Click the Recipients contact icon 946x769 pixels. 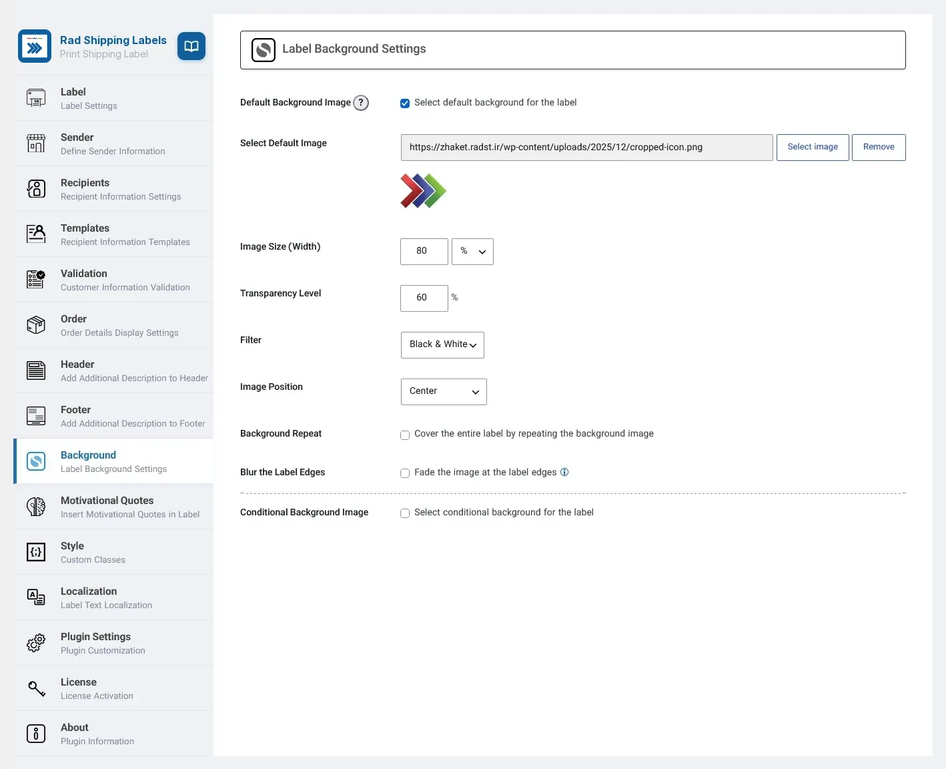[36, 189]
